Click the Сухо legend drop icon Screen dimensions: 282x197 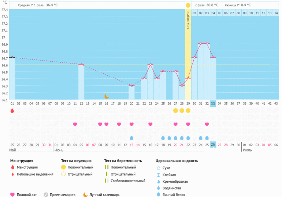point(158,168)
